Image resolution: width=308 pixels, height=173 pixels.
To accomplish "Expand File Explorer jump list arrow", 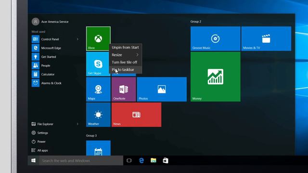I will tap(77, 124).
